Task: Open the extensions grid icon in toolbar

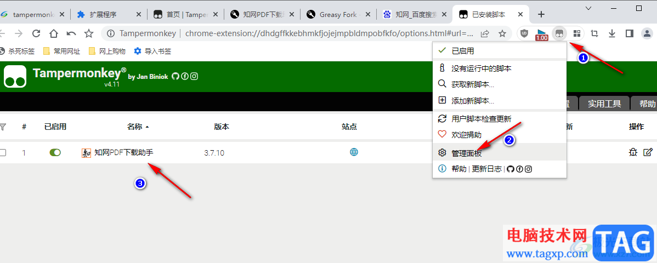Action: pyautogui.click(x=577, y=33)
